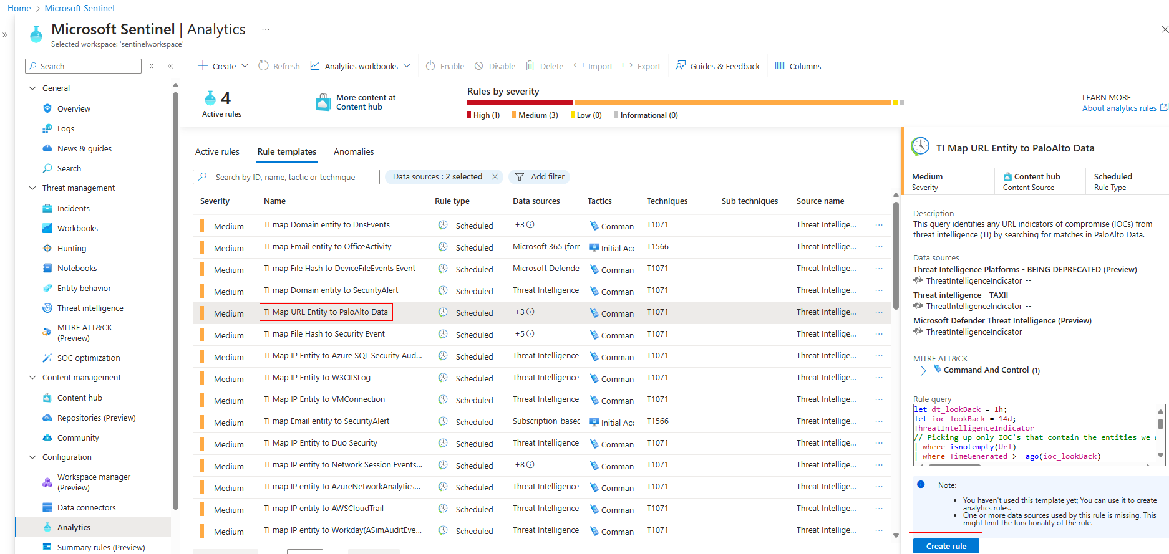Screen dimensions: 1169x554
Task: Open Notebooks in the sidebar
Action: [77, 268]
